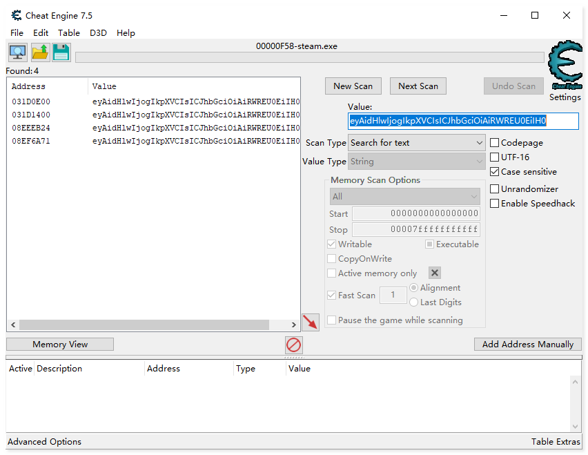588x455 pixels.
Task: Click the Cheat Engine title bar icon
Action: click(17, 15)
